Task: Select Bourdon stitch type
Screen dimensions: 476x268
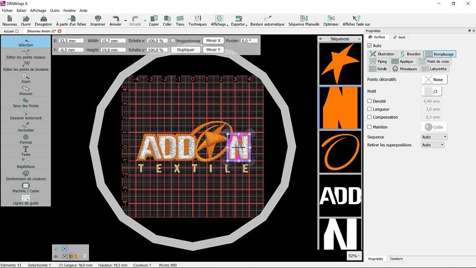Action: 410,54
